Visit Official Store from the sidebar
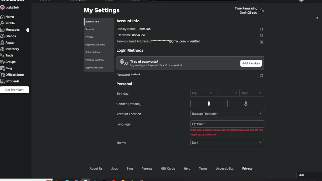 tap(12, 75)
